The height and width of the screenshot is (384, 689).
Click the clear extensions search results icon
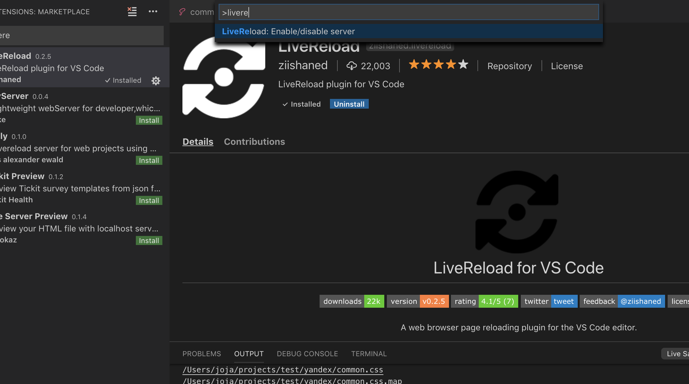coord(132,12)
